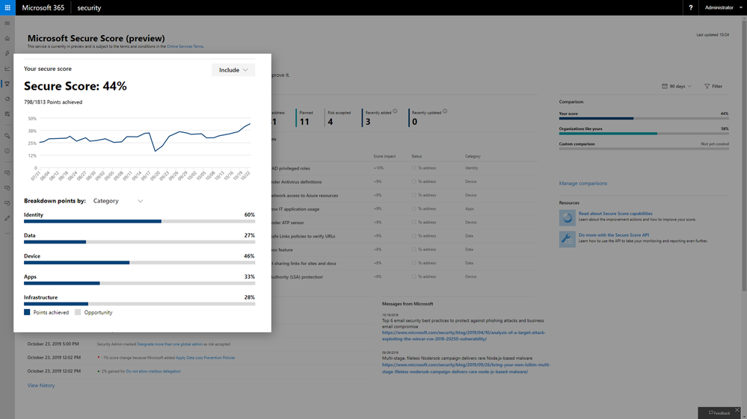This screenshot has width=747, height=419.
Task: Select status circle for LSA protection row
Action: 414,276
